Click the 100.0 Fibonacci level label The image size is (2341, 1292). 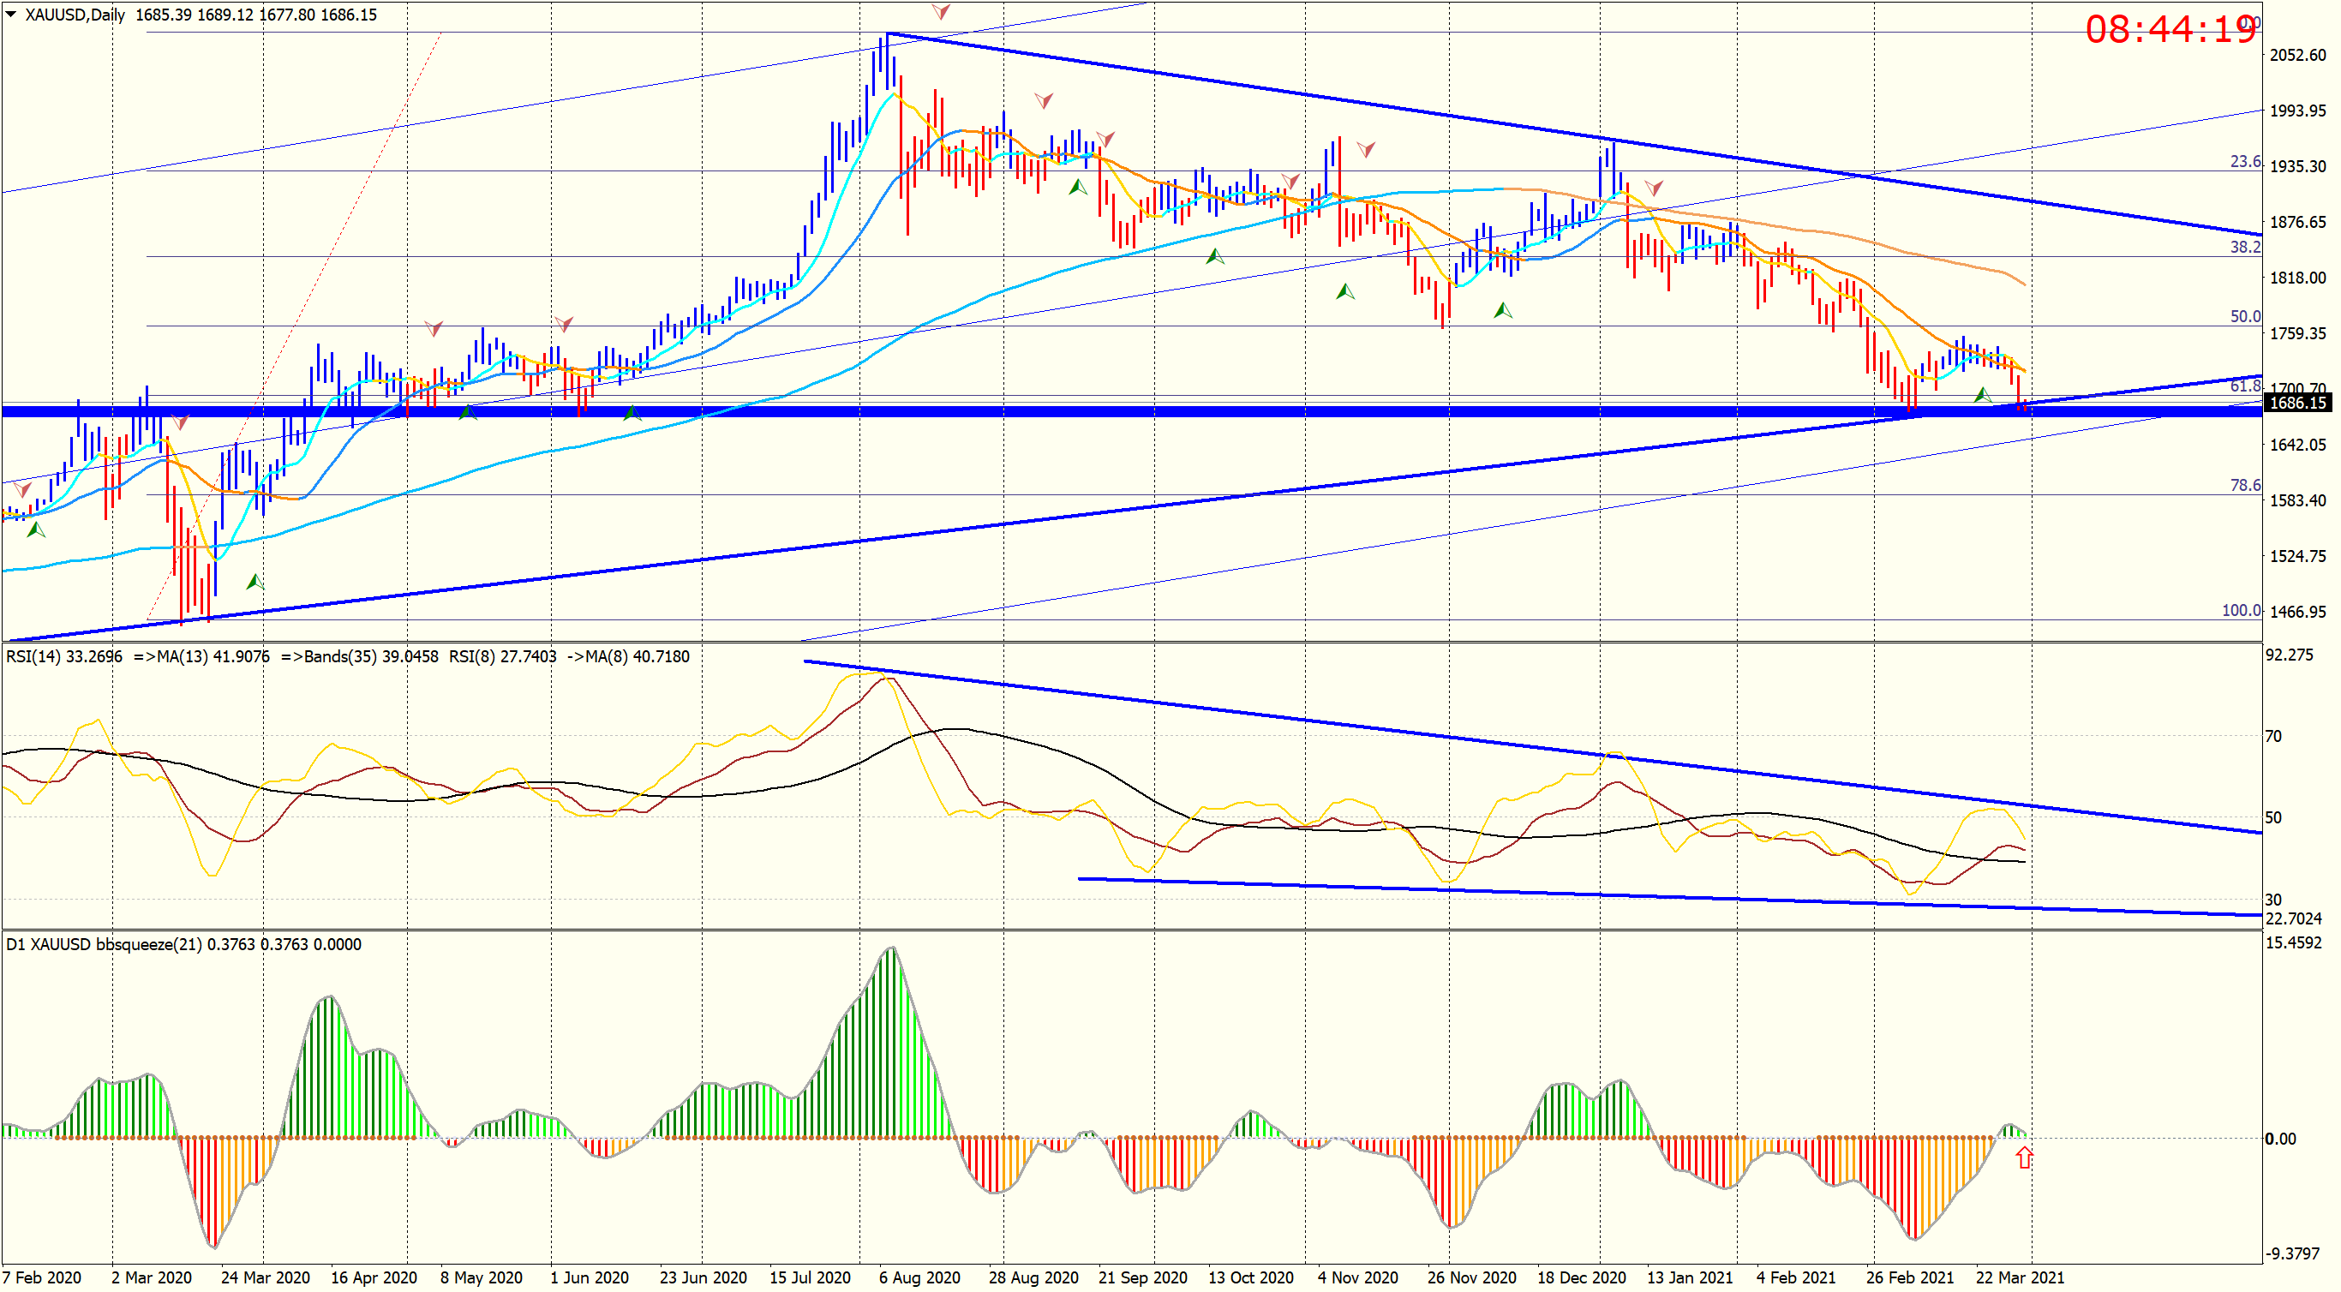point(2240,611)
